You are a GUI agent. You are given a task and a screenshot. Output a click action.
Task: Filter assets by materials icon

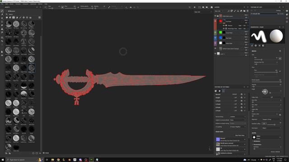7,18
